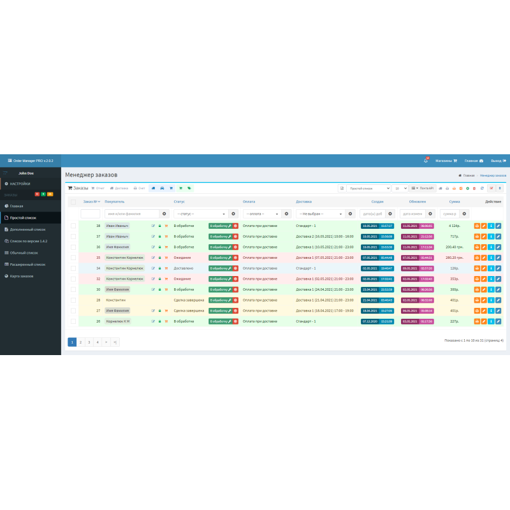510x510 pixels.
Task: Toggle the select-all orders checkbox
Action: pyautogui.click(x=73, y=202)
